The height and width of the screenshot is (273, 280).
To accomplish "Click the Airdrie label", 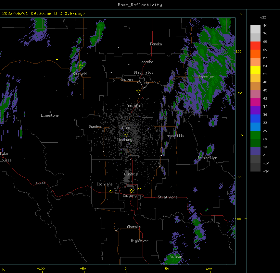I will pyautogui.click(x=131, y=174).
